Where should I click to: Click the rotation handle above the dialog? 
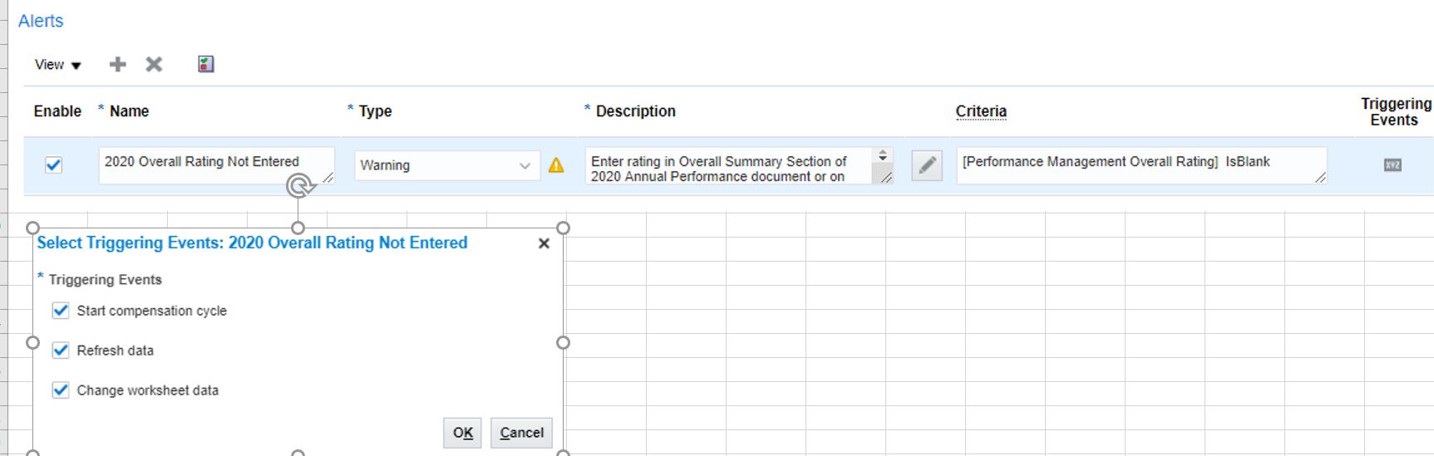click(298, 185)
